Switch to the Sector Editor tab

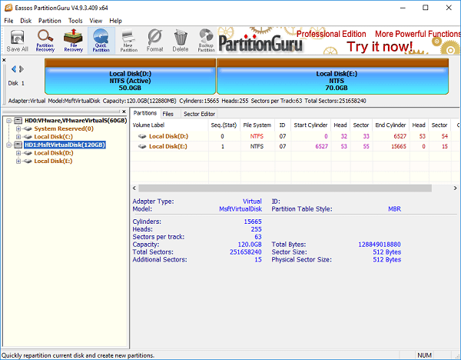199,114
